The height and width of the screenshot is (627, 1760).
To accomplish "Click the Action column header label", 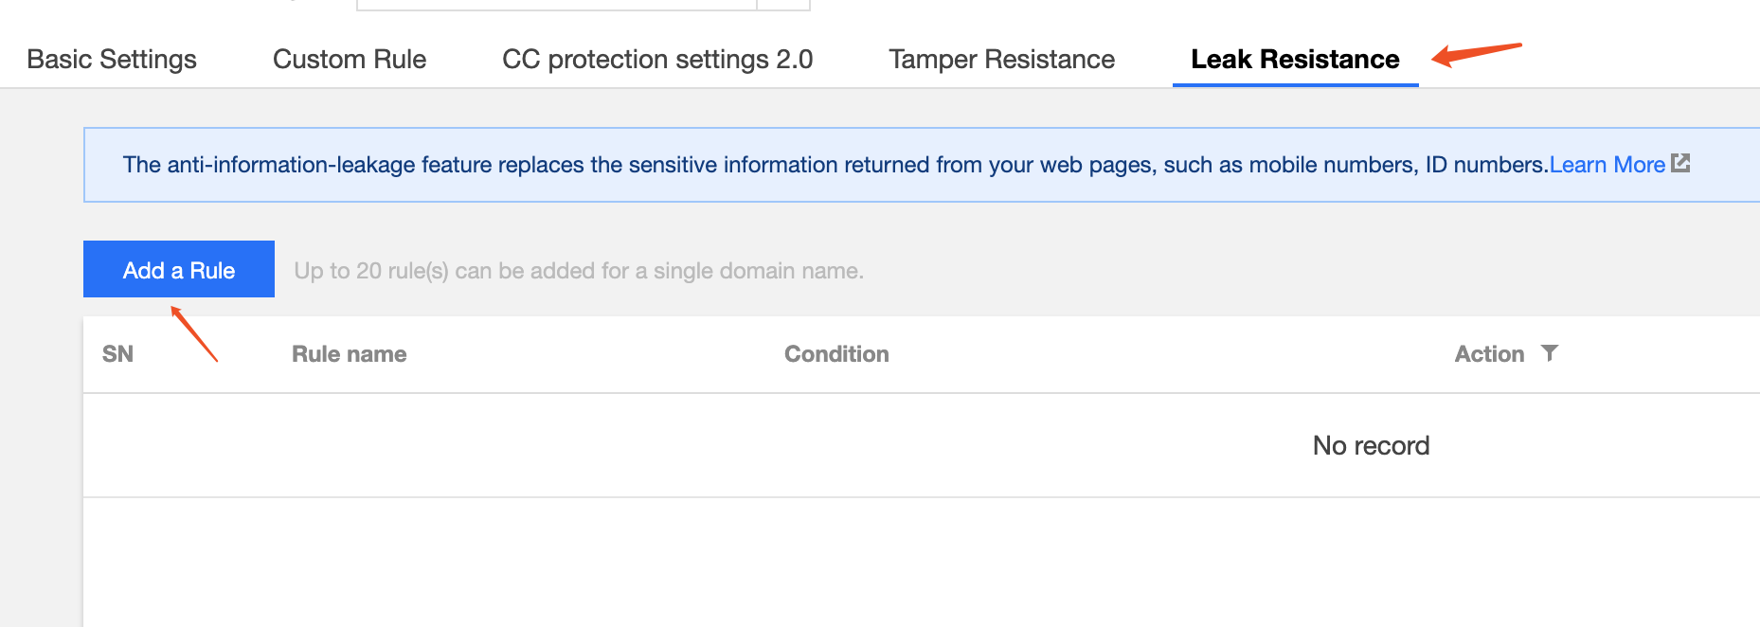I will (1489, 354).
